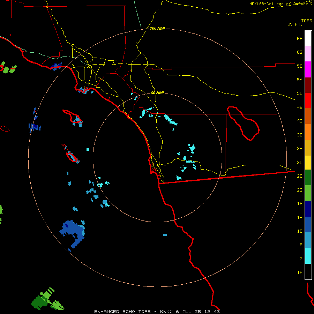Select the dark green legend swatch

click(x=308, y=178)
